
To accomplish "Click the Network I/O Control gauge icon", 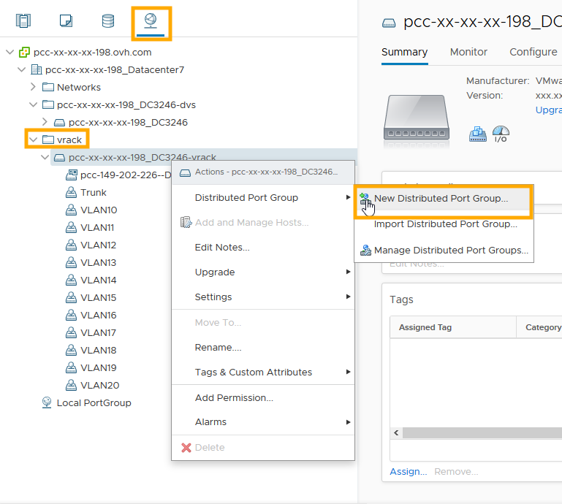I will [501, 134].
